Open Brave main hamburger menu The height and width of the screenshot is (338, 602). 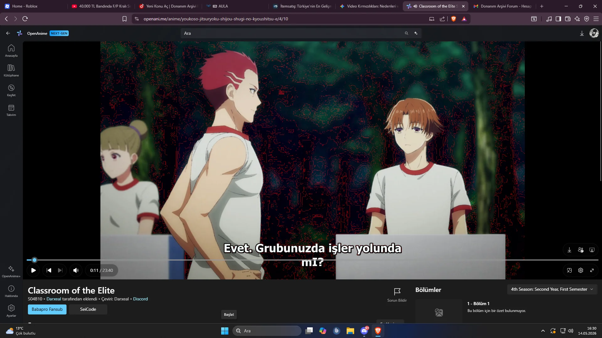[x=596, y=19]
